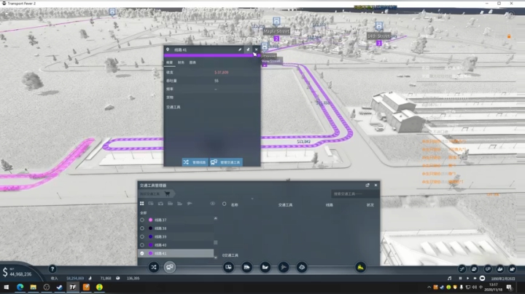Select the radio button for 线路 37
This screenshot has width=525, height=294.
[142, 220]
